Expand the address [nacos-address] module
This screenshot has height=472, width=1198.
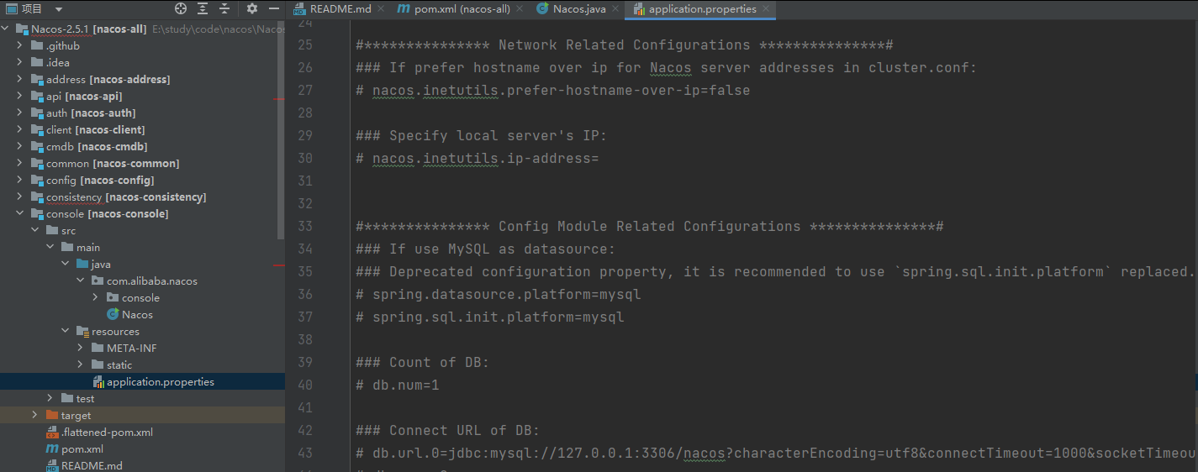click(x=19, y=80)
